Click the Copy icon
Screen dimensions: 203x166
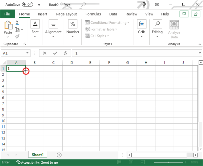17,30
